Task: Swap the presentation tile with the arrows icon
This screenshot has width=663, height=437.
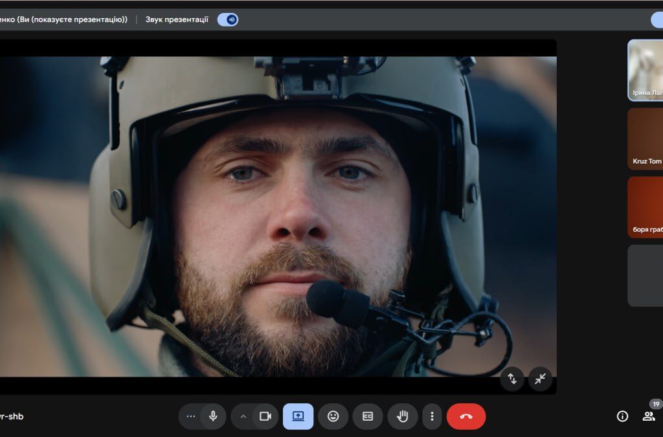Action: [x=512, y=379]
